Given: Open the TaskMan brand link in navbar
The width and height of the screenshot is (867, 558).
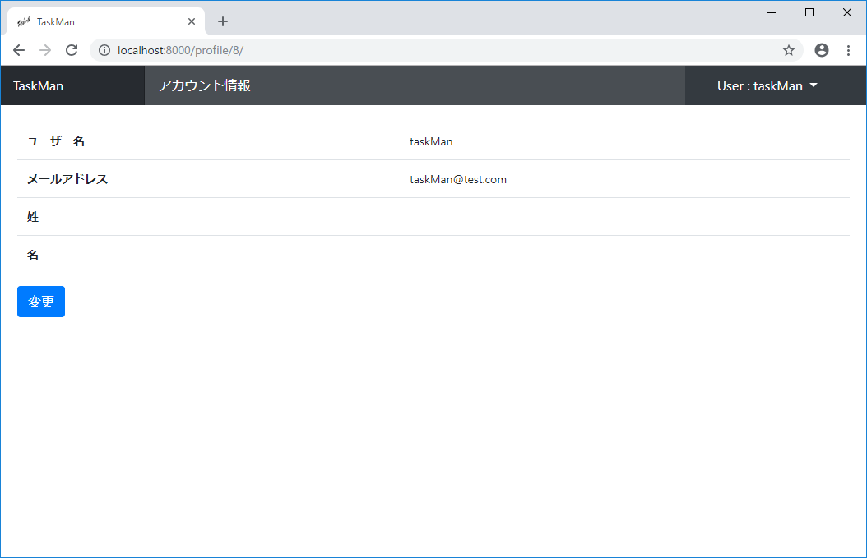Looking at the screenshot, I should (38, 86).
